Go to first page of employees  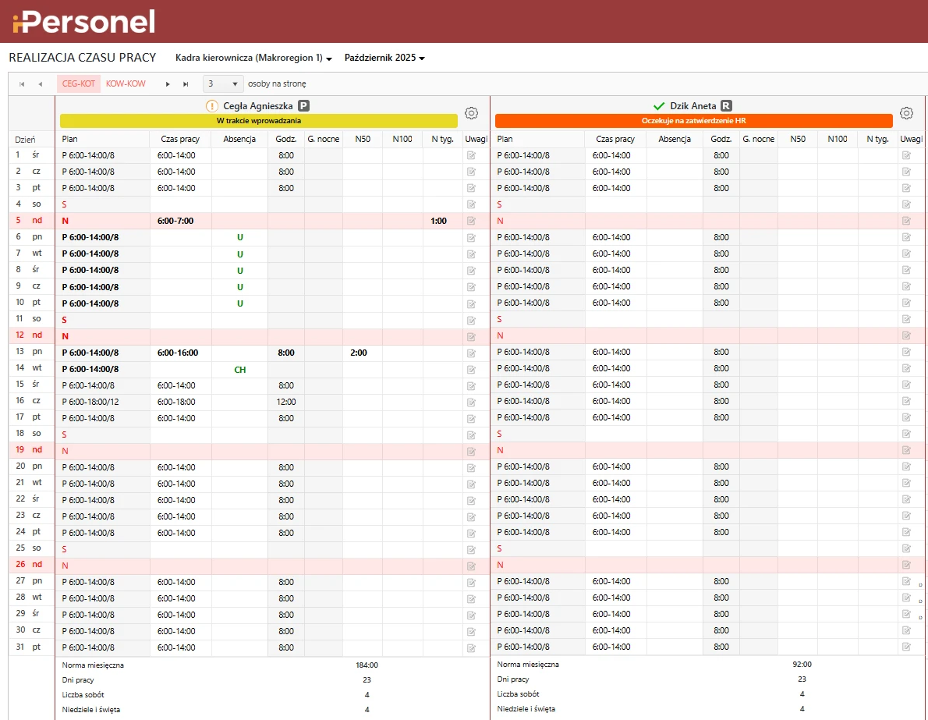pos(22,84)
